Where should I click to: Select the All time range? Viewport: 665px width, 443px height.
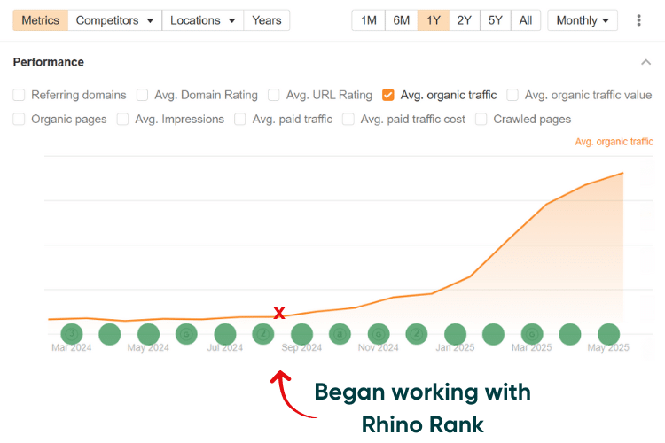pos(526,20)
